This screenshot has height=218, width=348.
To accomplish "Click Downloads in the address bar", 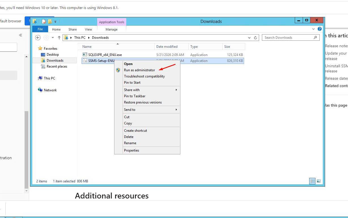I will [100, 38].
